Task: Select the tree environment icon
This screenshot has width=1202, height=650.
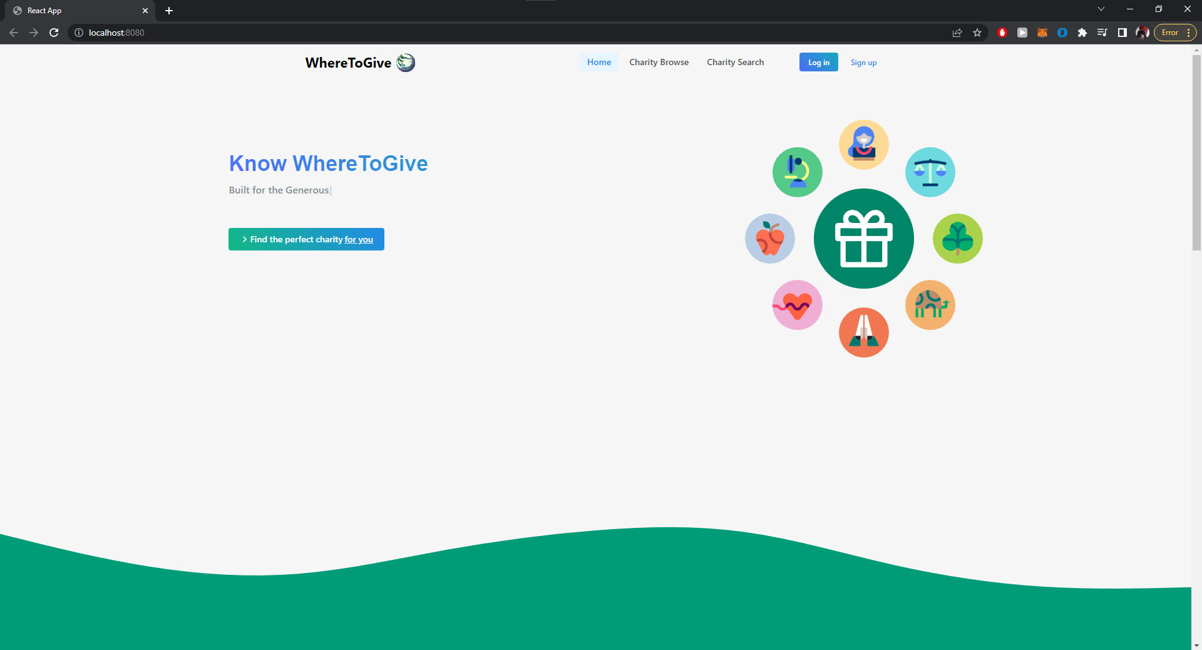Action: [958, 239]
